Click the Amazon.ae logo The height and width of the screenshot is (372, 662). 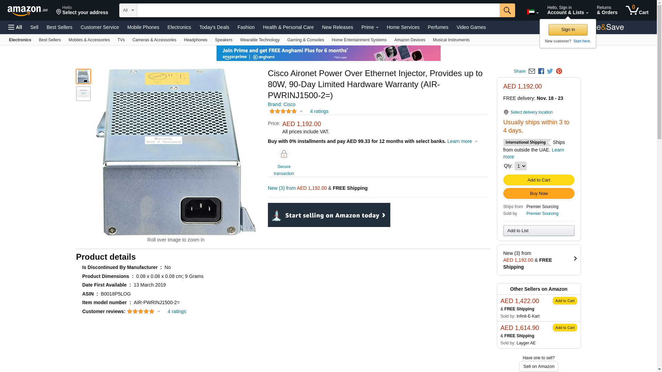[28, 11]
